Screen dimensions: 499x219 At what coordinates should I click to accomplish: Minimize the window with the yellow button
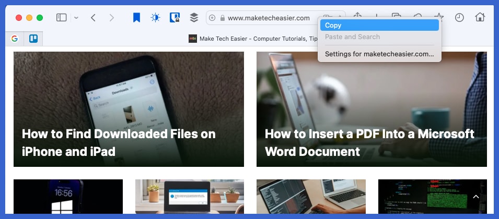point(29,18)
